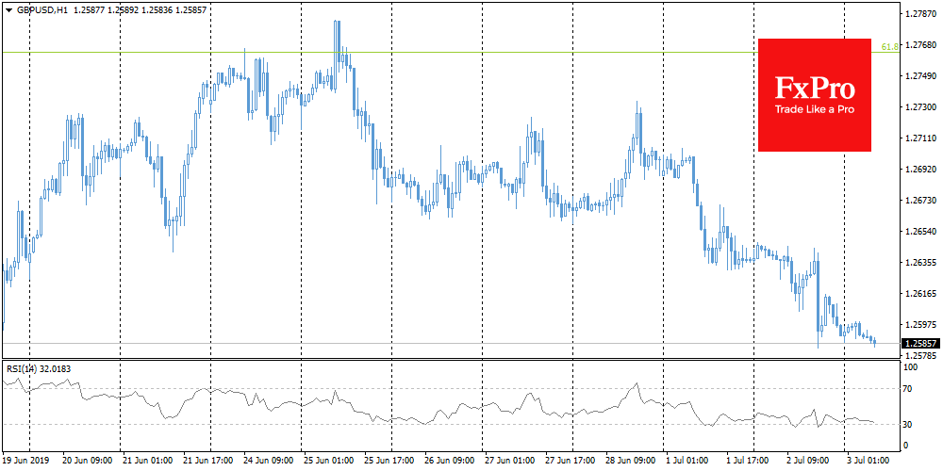Click the 1.26355 price axis label
This screenshot has width=943, height=471.
(x=920, y=263)
